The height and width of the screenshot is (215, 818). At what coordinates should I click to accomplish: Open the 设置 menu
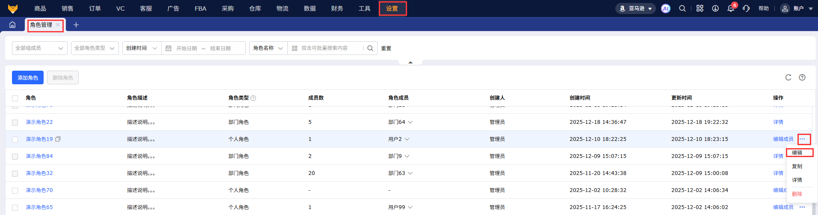tap(392, 9)
